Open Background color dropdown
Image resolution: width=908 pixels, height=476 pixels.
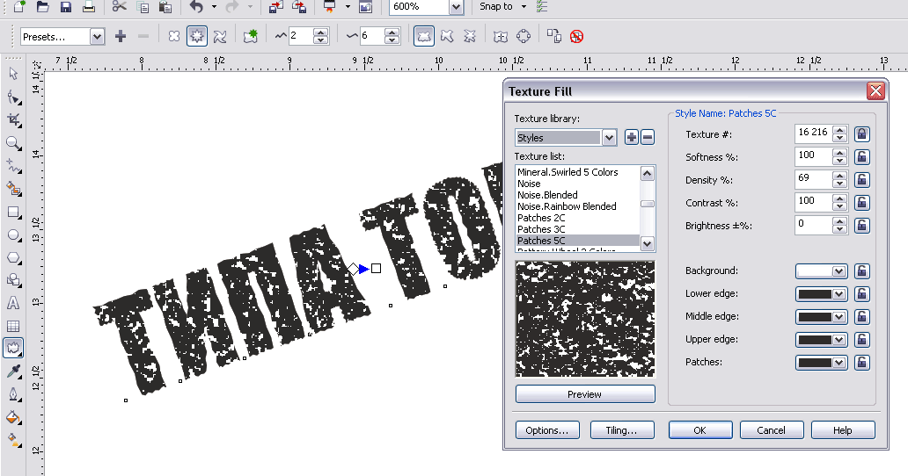pyautogui.click(x=838, y=271)
